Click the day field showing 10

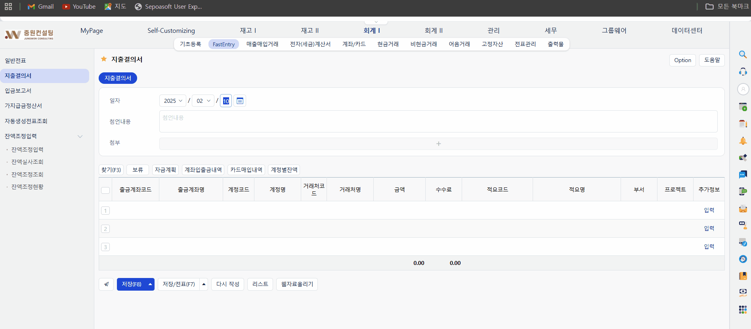point(226,101)
